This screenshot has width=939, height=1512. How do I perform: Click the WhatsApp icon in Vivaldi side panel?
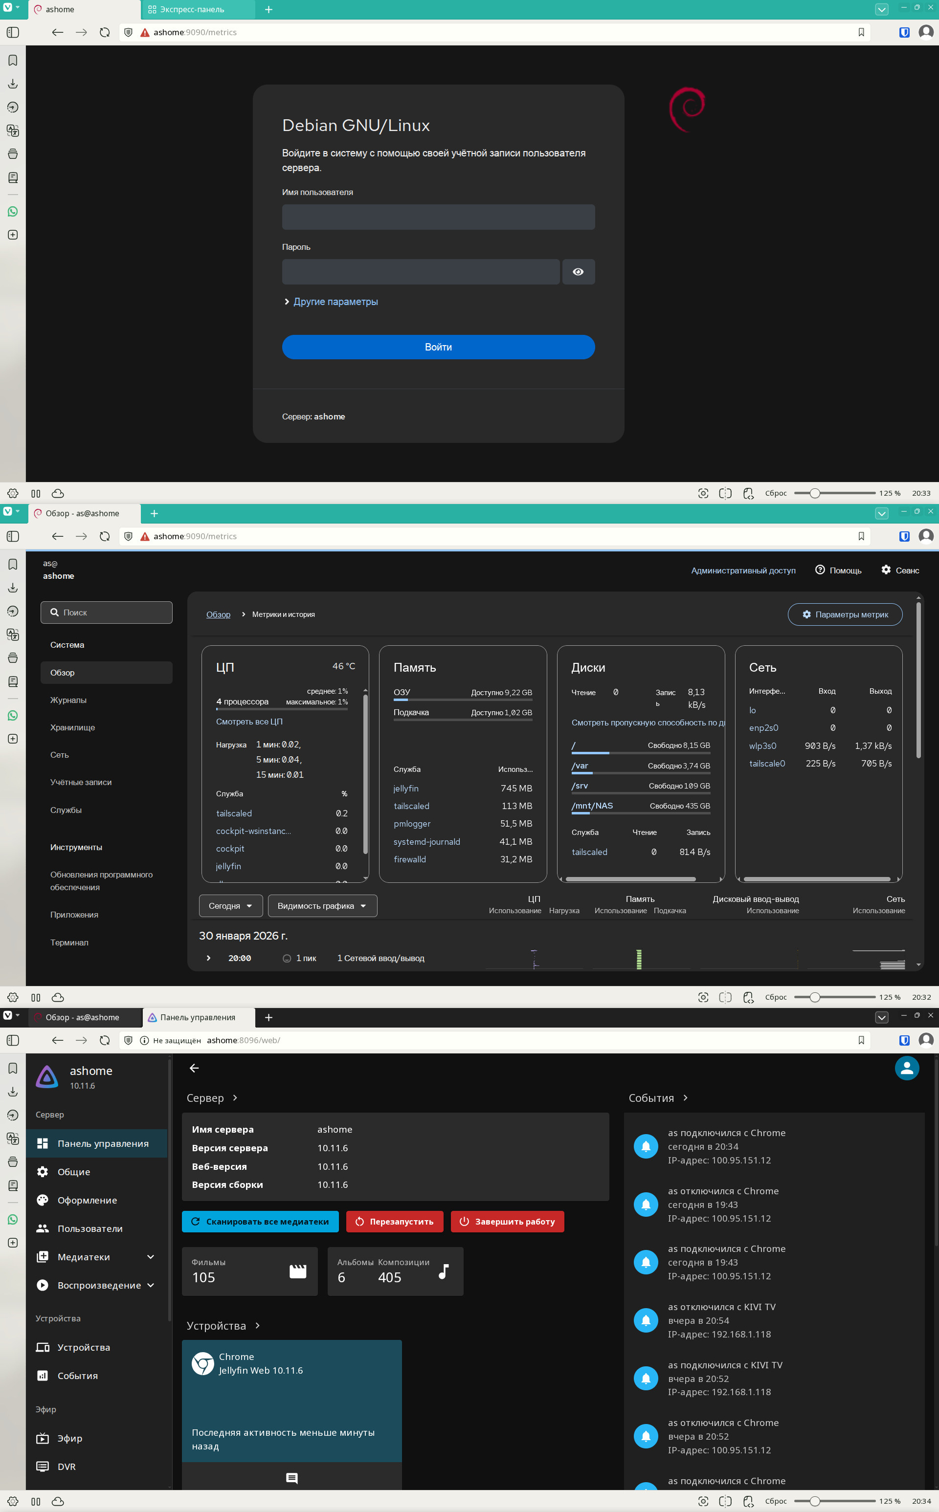(x=12, y=212)
